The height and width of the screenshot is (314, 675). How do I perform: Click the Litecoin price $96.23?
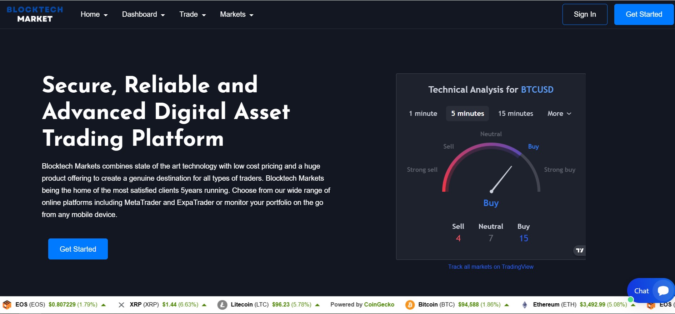click(x=281, y=304)
